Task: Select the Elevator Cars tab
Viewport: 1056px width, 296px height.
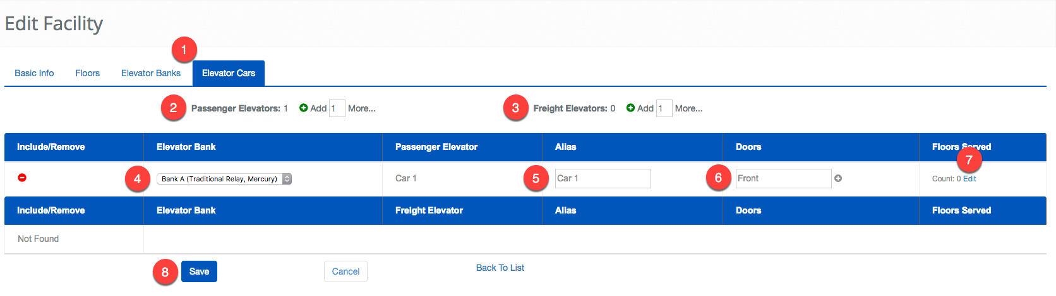Action: (229, 73)
